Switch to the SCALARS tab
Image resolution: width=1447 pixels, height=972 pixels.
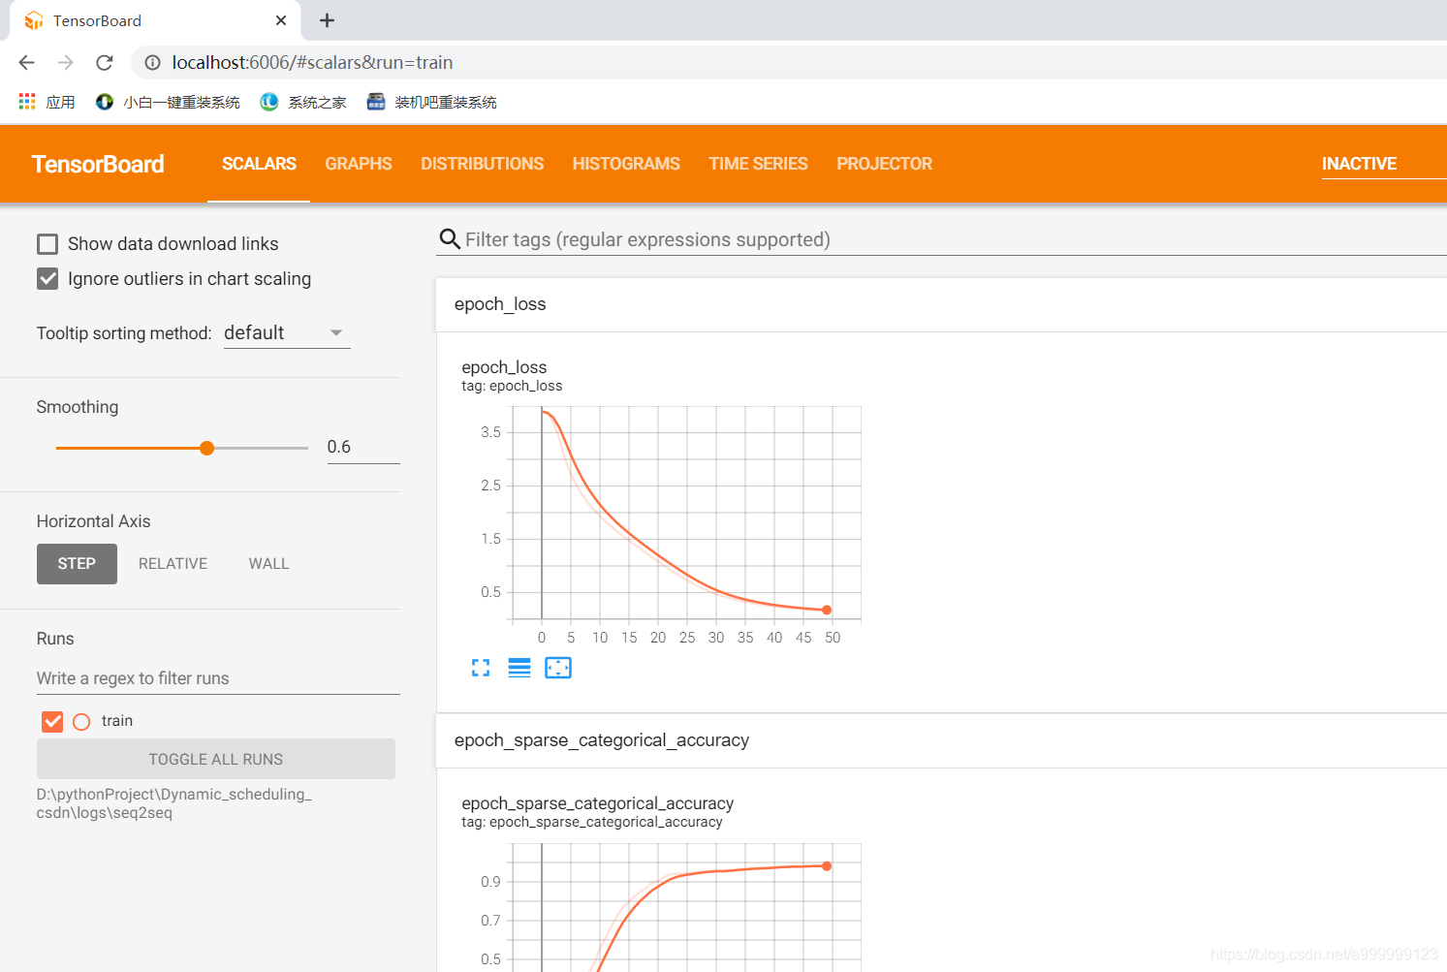coord(259,164)
